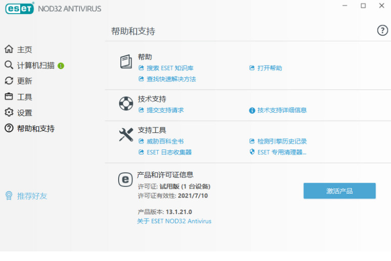Click the NOD32 ANTIVIRUS title text

70,9
